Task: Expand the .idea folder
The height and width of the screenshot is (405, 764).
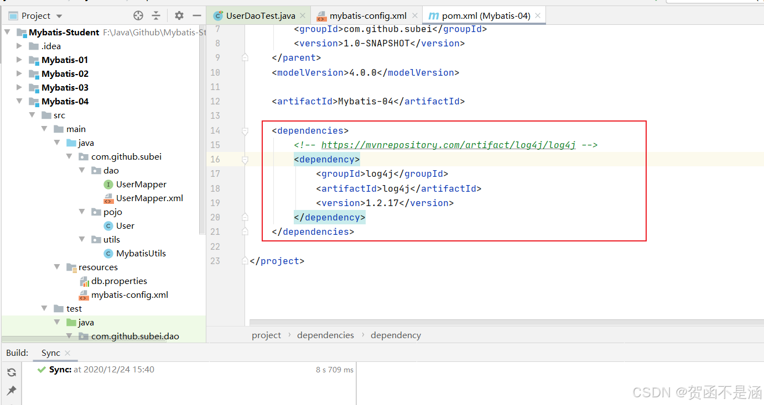Action: tap(19, 46)
